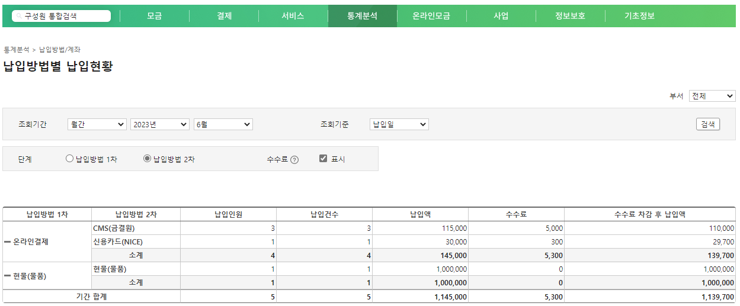The height and width of the screenshot is (306, 740).
Task: Click the 납입건수 column header
Action: [325, 214]
